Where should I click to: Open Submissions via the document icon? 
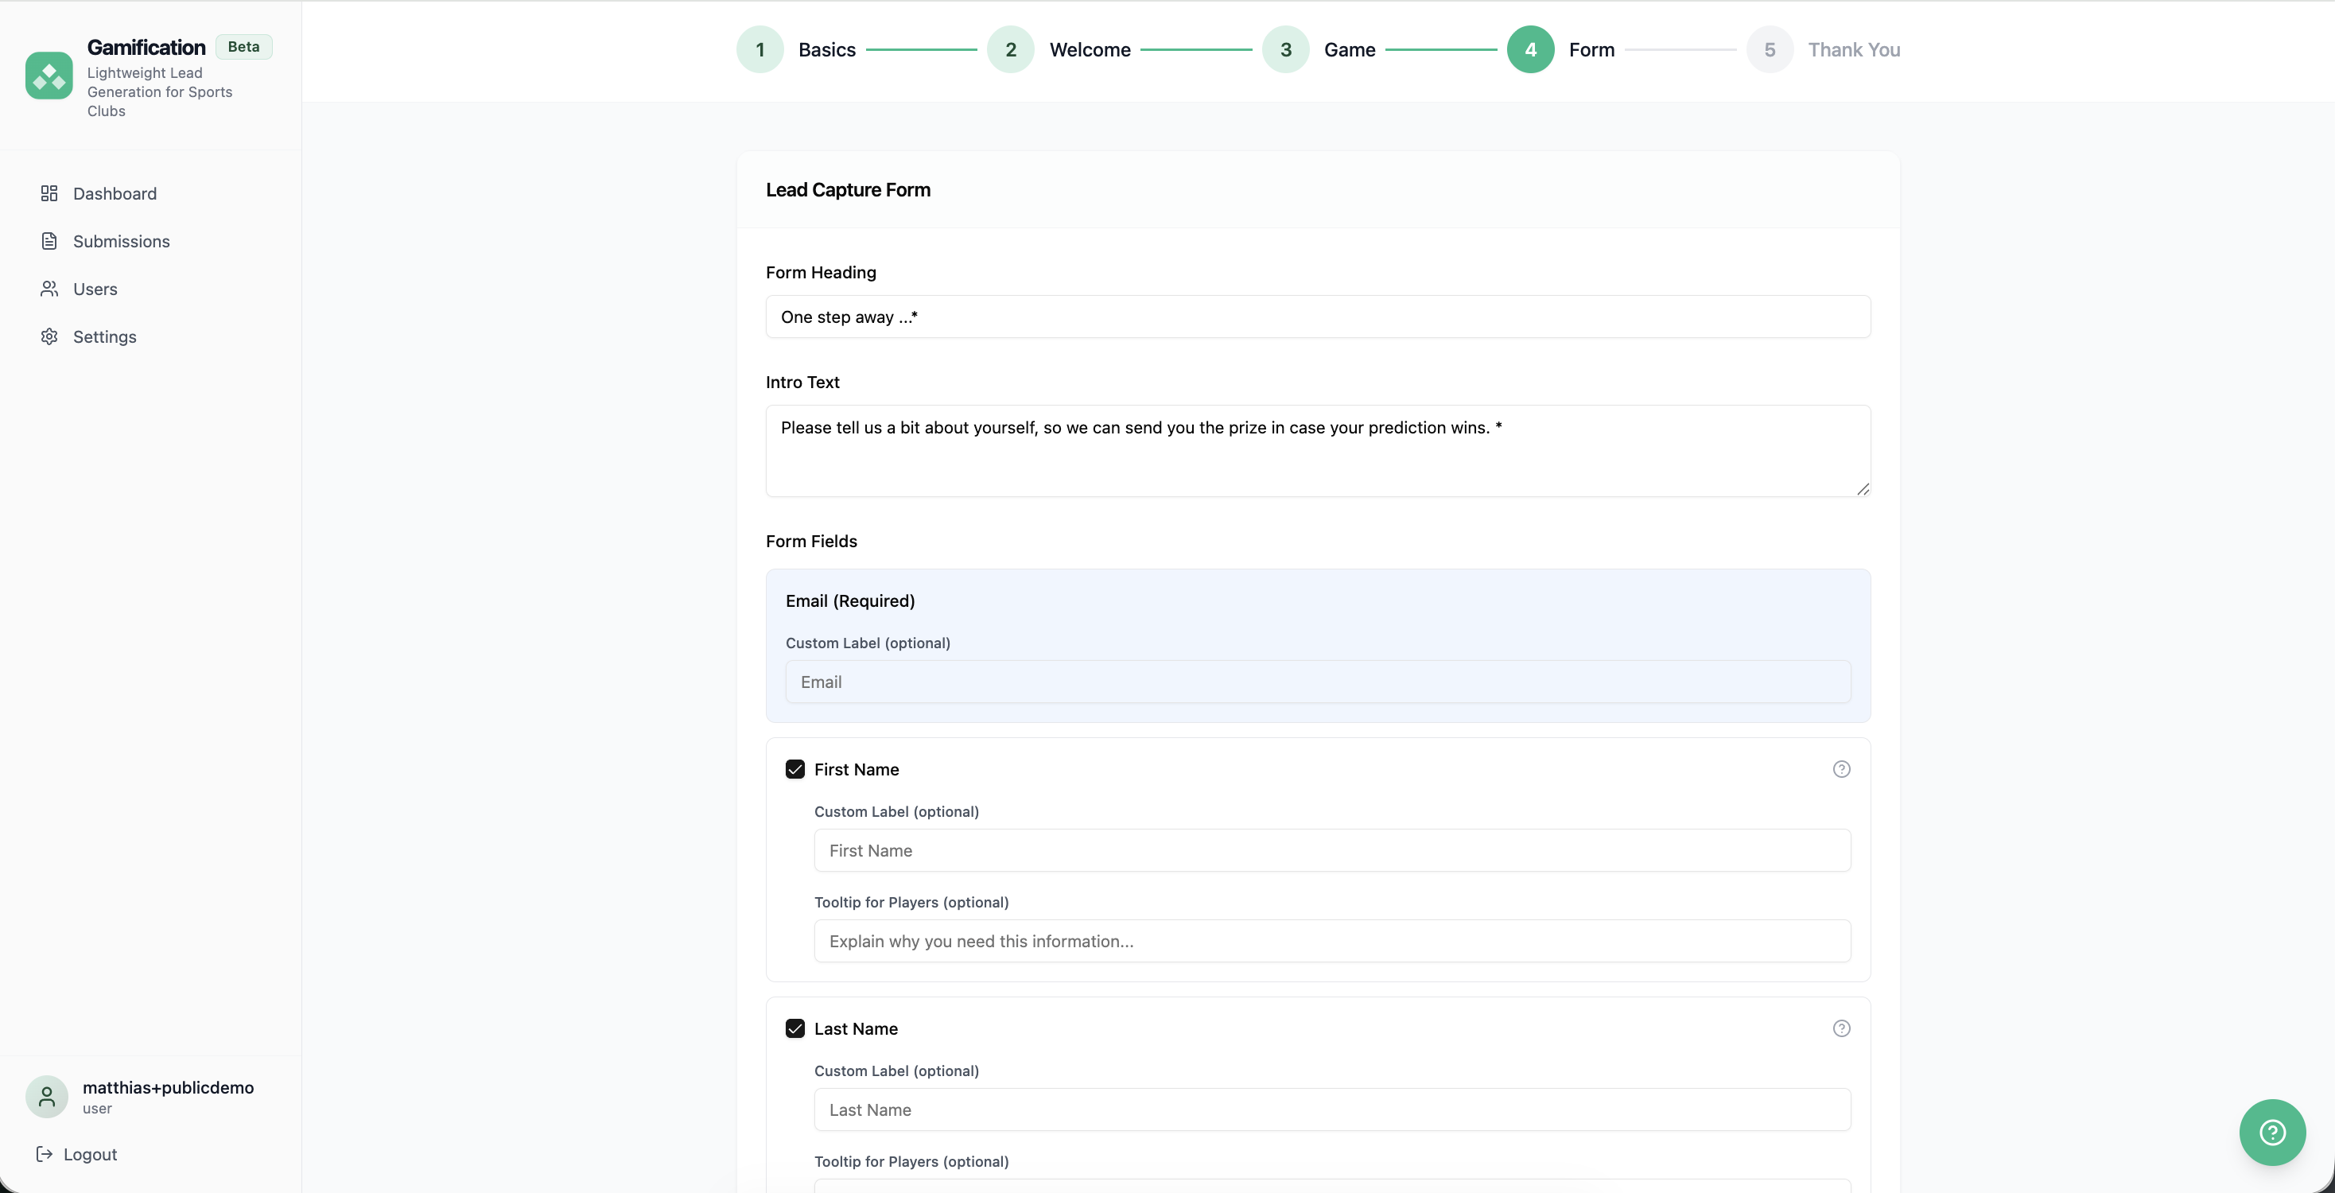(x=50, y=241)
